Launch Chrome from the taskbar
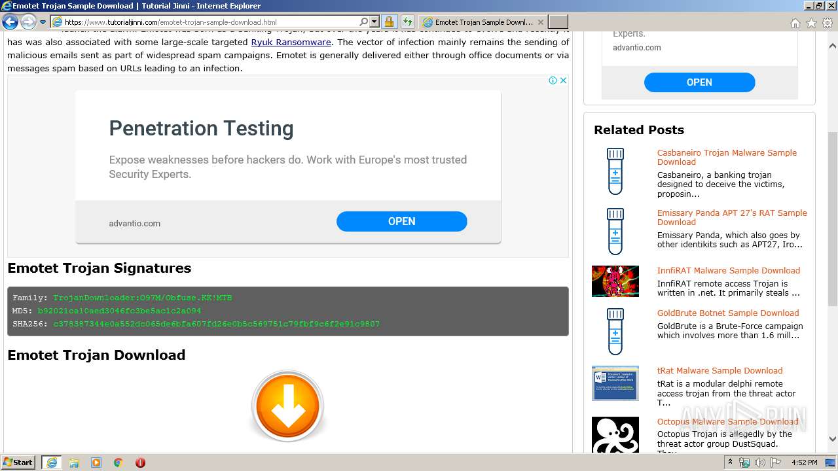This screenshot has height=471, width=838. tap(118, 462)
